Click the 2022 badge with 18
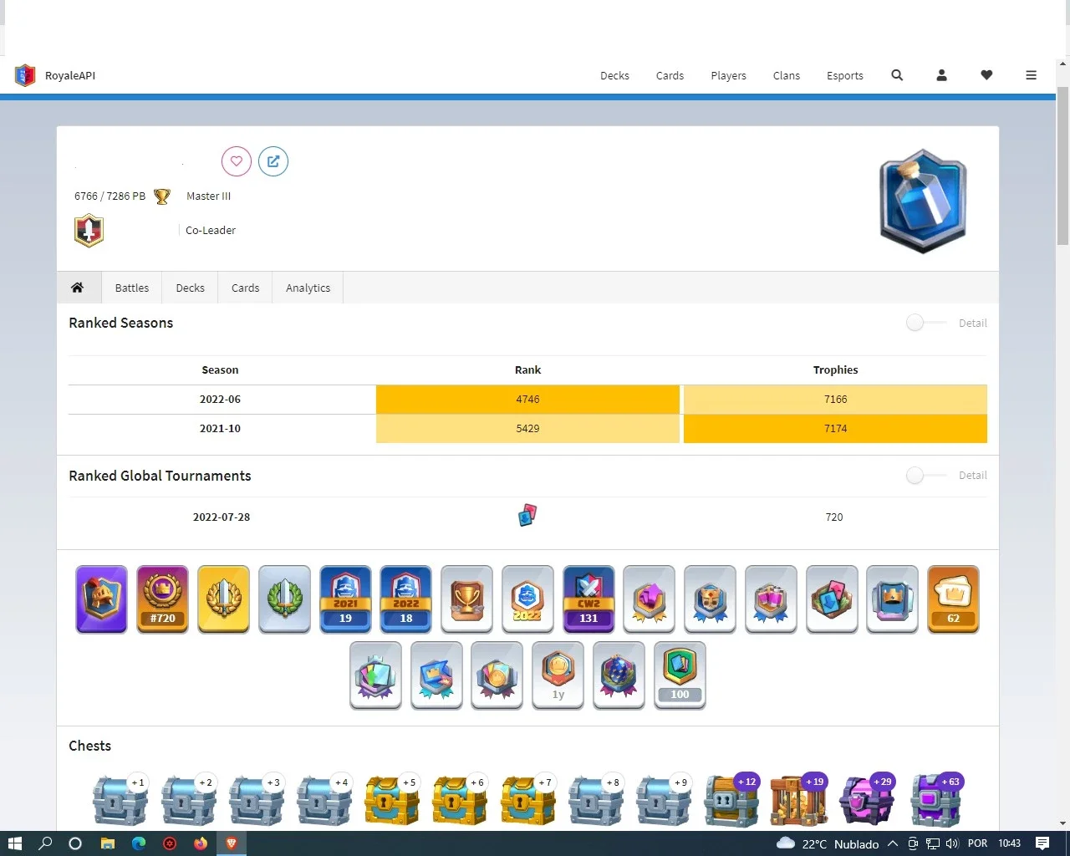 pos(406,599)
